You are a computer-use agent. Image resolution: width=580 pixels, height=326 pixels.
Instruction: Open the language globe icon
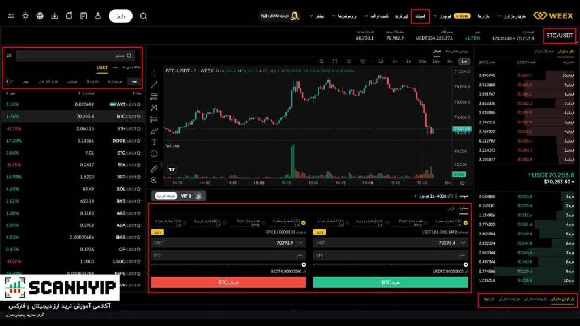(40, 16)
